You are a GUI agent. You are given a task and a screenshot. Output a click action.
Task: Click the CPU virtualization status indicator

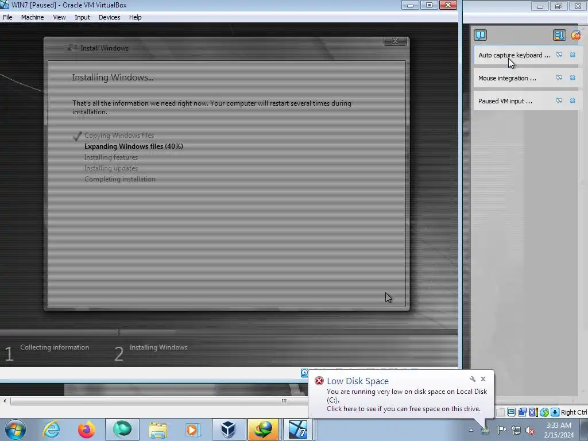click(x=533, y=412)
